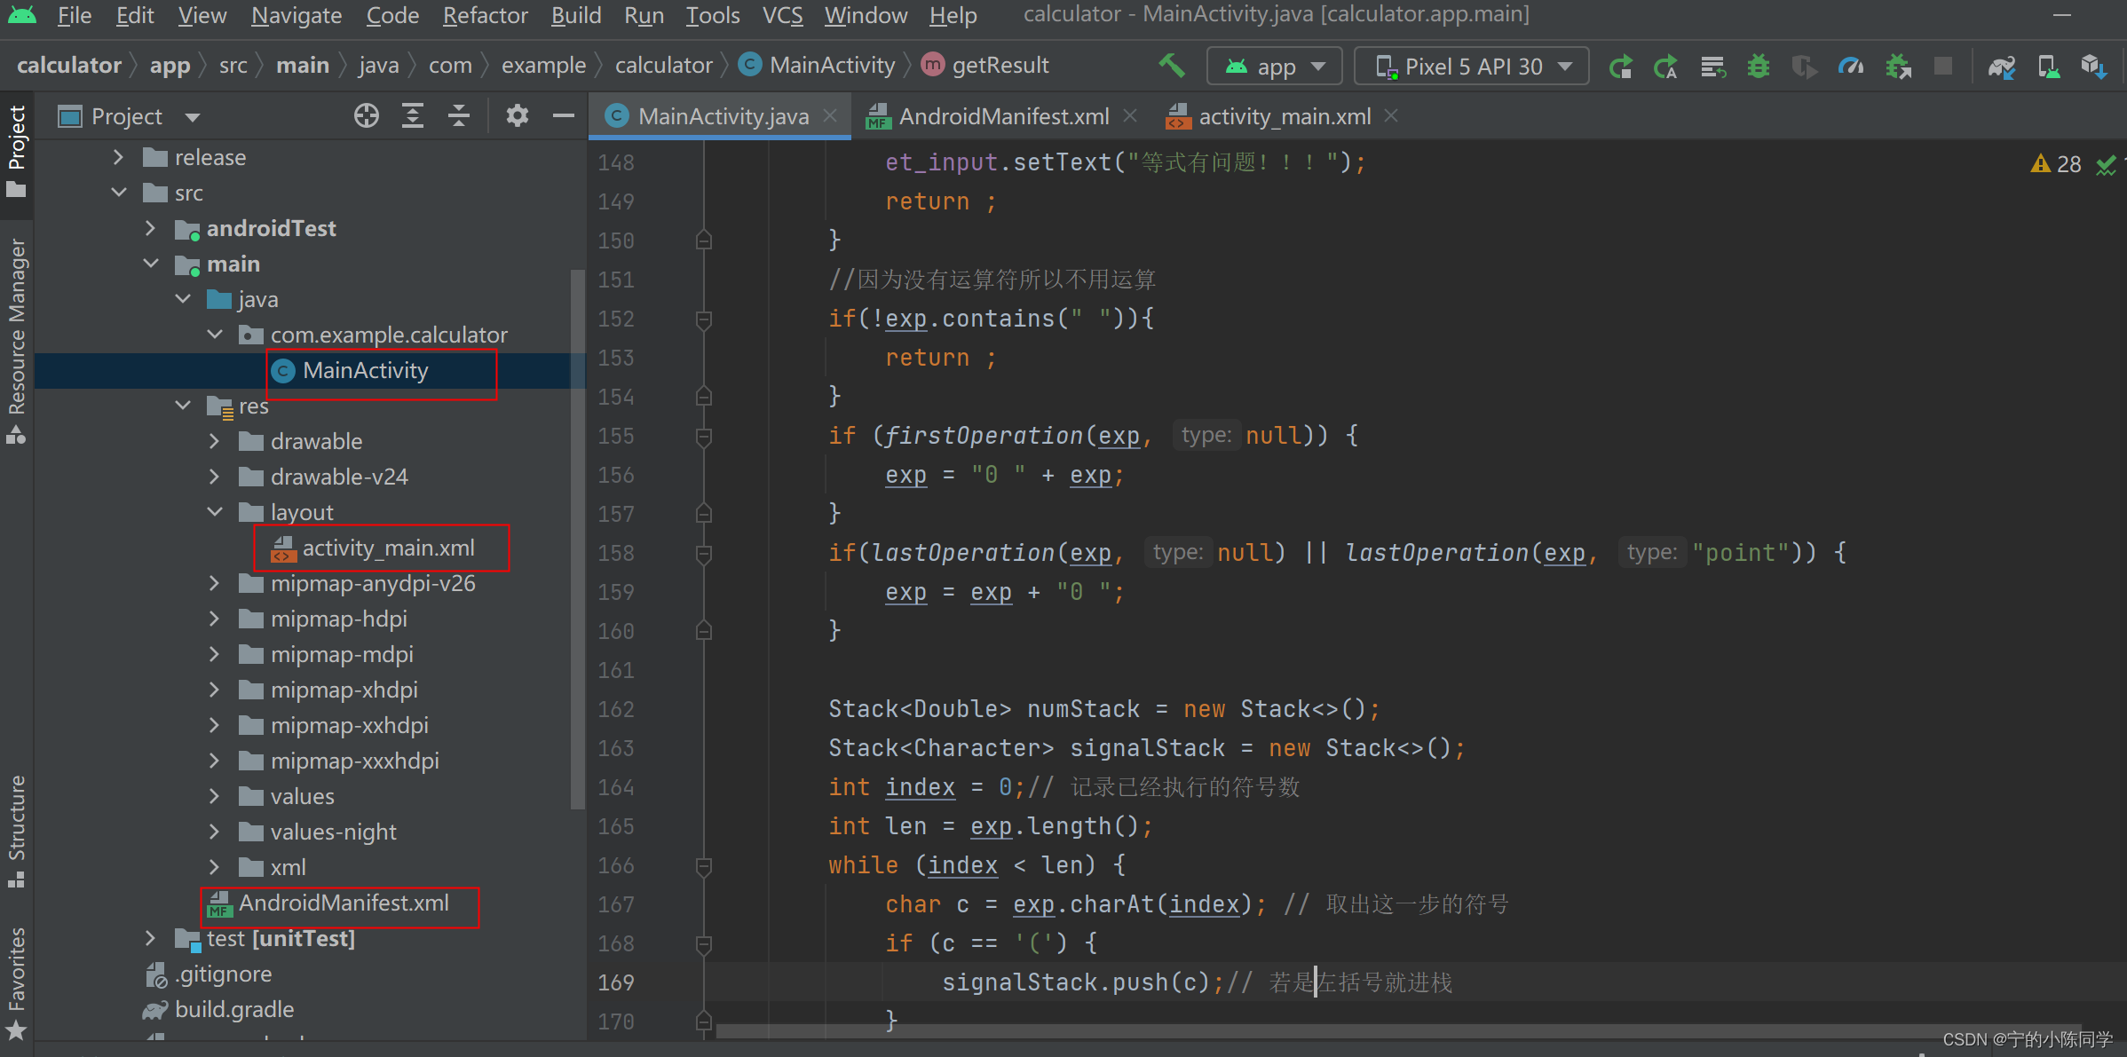Toggle fold end marker at line 160
2127x1057 pixels.
(704, 631)
